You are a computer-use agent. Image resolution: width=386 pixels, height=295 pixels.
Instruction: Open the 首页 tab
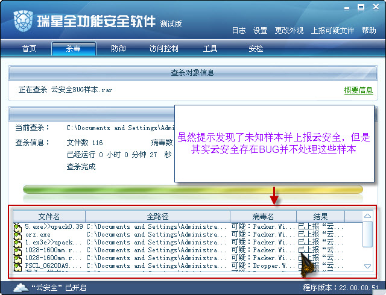[29, 48]
